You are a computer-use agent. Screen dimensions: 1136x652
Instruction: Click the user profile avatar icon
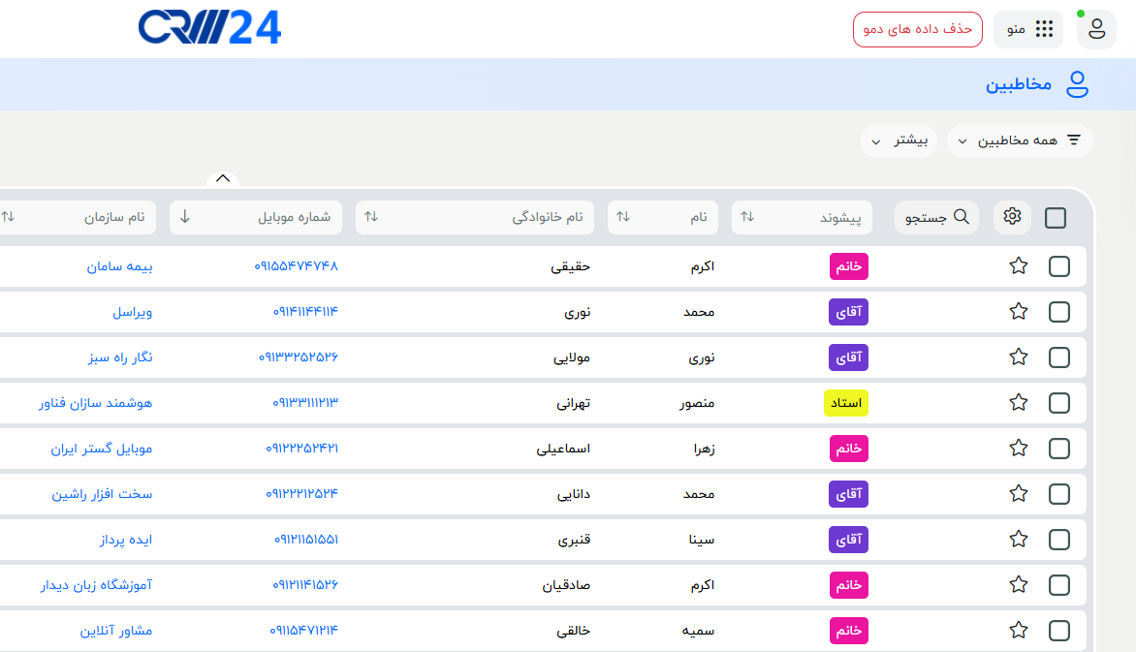[x=1096, y=29]
